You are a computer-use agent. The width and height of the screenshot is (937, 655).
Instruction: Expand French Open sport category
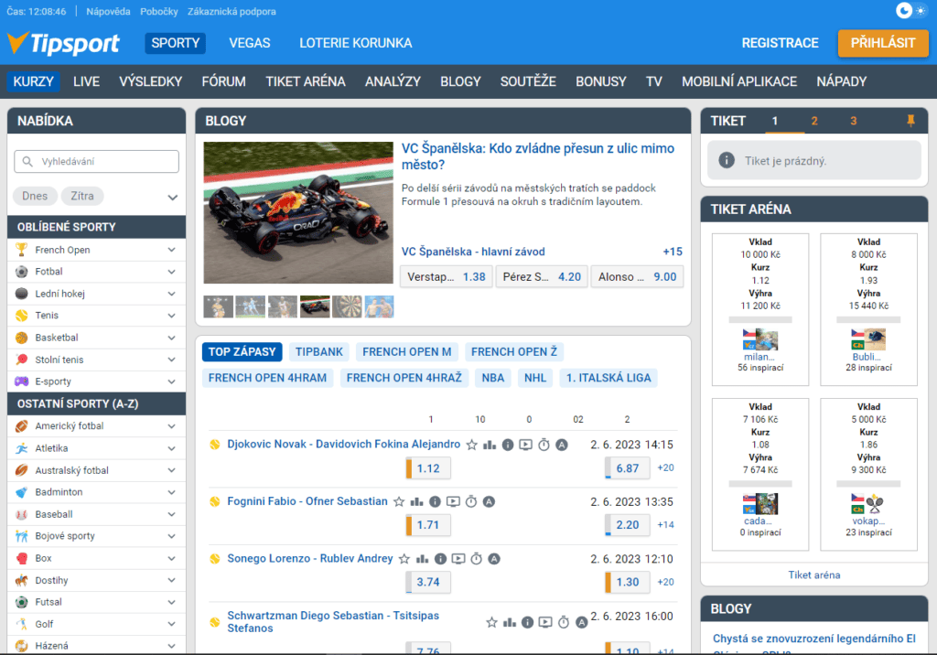click(171, 250)
